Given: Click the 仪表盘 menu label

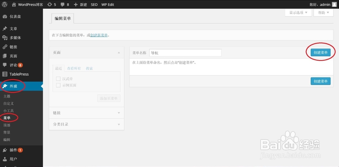Looking at the screenshot, I should pyautogui.click(x=15, y=17).
